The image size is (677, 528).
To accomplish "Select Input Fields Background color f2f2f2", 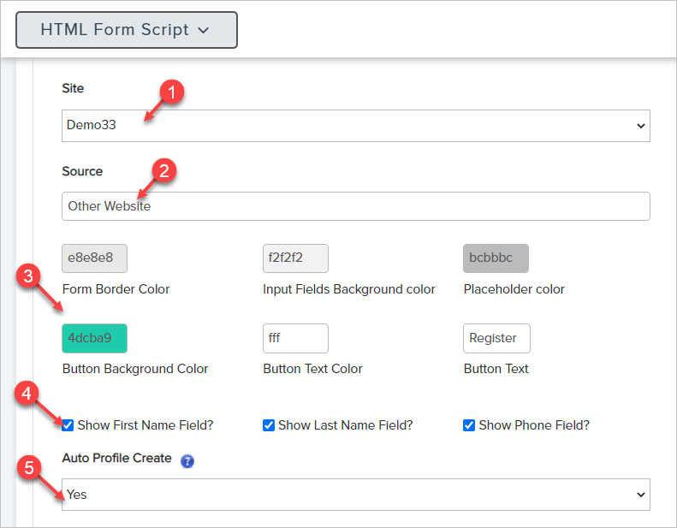I will 295,258.
